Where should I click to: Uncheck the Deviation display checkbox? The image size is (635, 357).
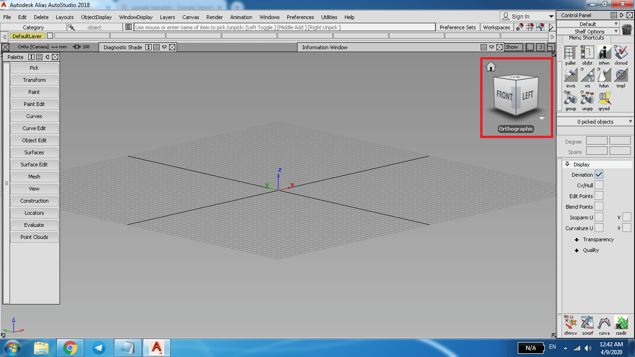click(x=599, y=174)
